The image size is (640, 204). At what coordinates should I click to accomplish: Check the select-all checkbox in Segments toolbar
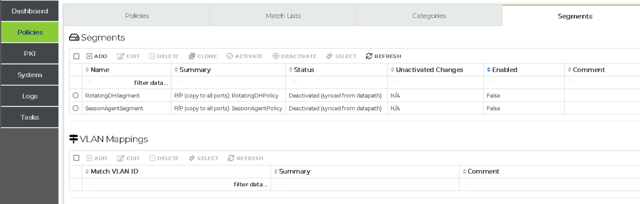76,56
